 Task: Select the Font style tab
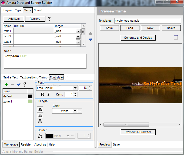pyautogui.click(x=56, y=77)
